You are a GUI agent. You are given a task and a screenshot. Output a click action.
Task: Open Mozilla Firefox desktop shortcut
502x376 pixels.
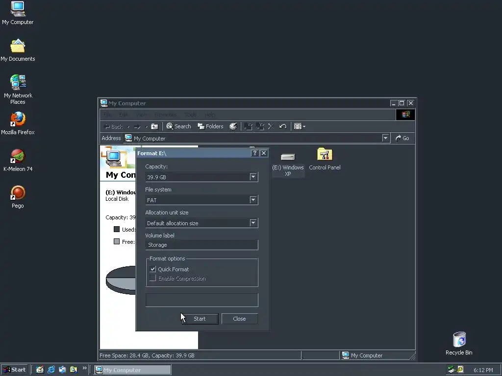tap(18, 123)
